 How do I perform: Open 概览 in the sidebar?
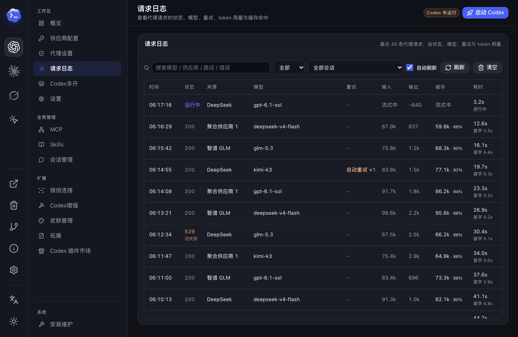pos(77,23)
